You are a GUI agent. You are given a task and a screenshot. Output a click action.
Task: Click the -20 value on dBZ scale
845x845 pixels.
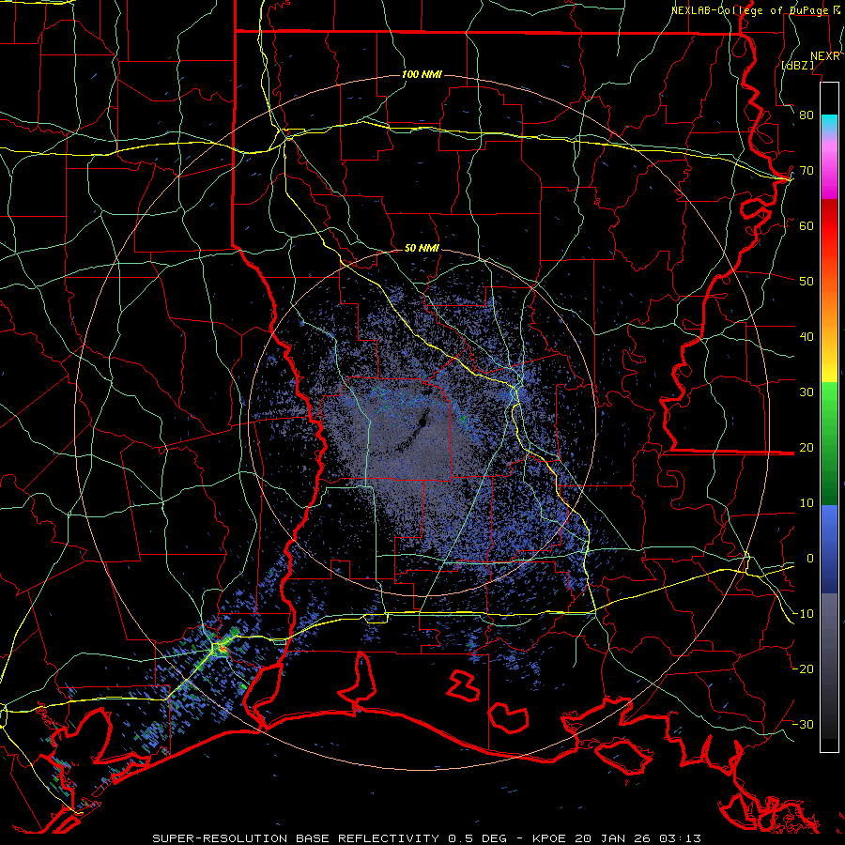[803, 669]
